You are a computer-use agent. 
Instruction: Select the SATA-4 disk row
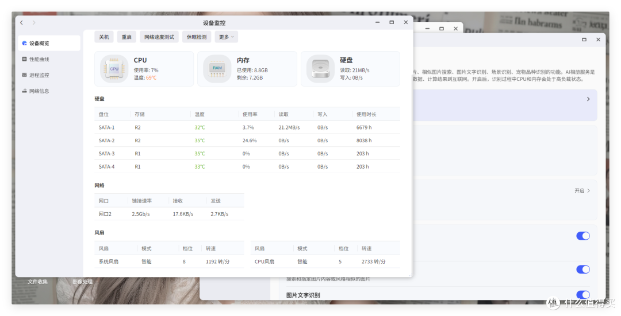point(247,166)
